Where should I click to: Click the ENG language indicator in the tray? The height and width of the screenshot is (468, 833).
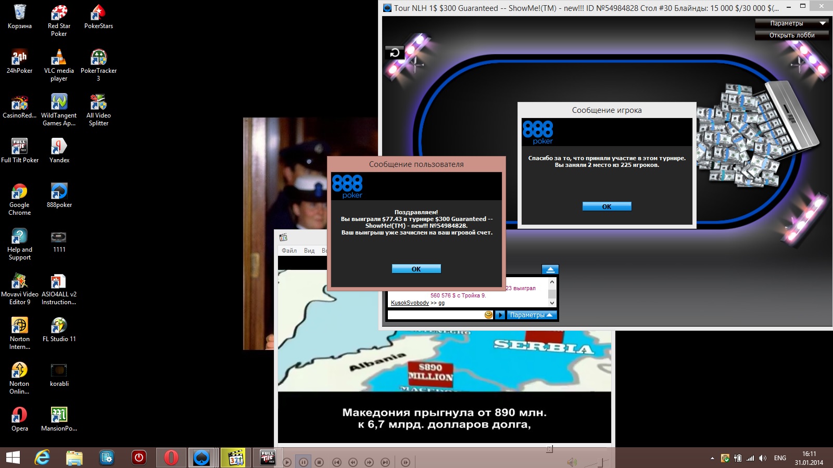(x=780, y=458)
